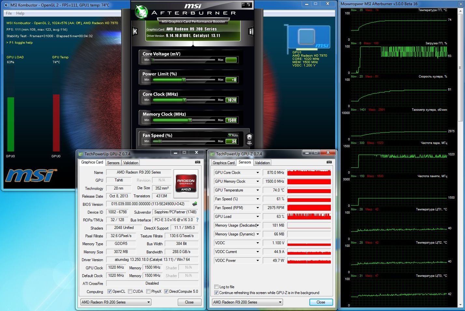This screenshot has height=311, width=465.
Task: Enable the Log to file checkbox
Action: click(x=216, y=287)
